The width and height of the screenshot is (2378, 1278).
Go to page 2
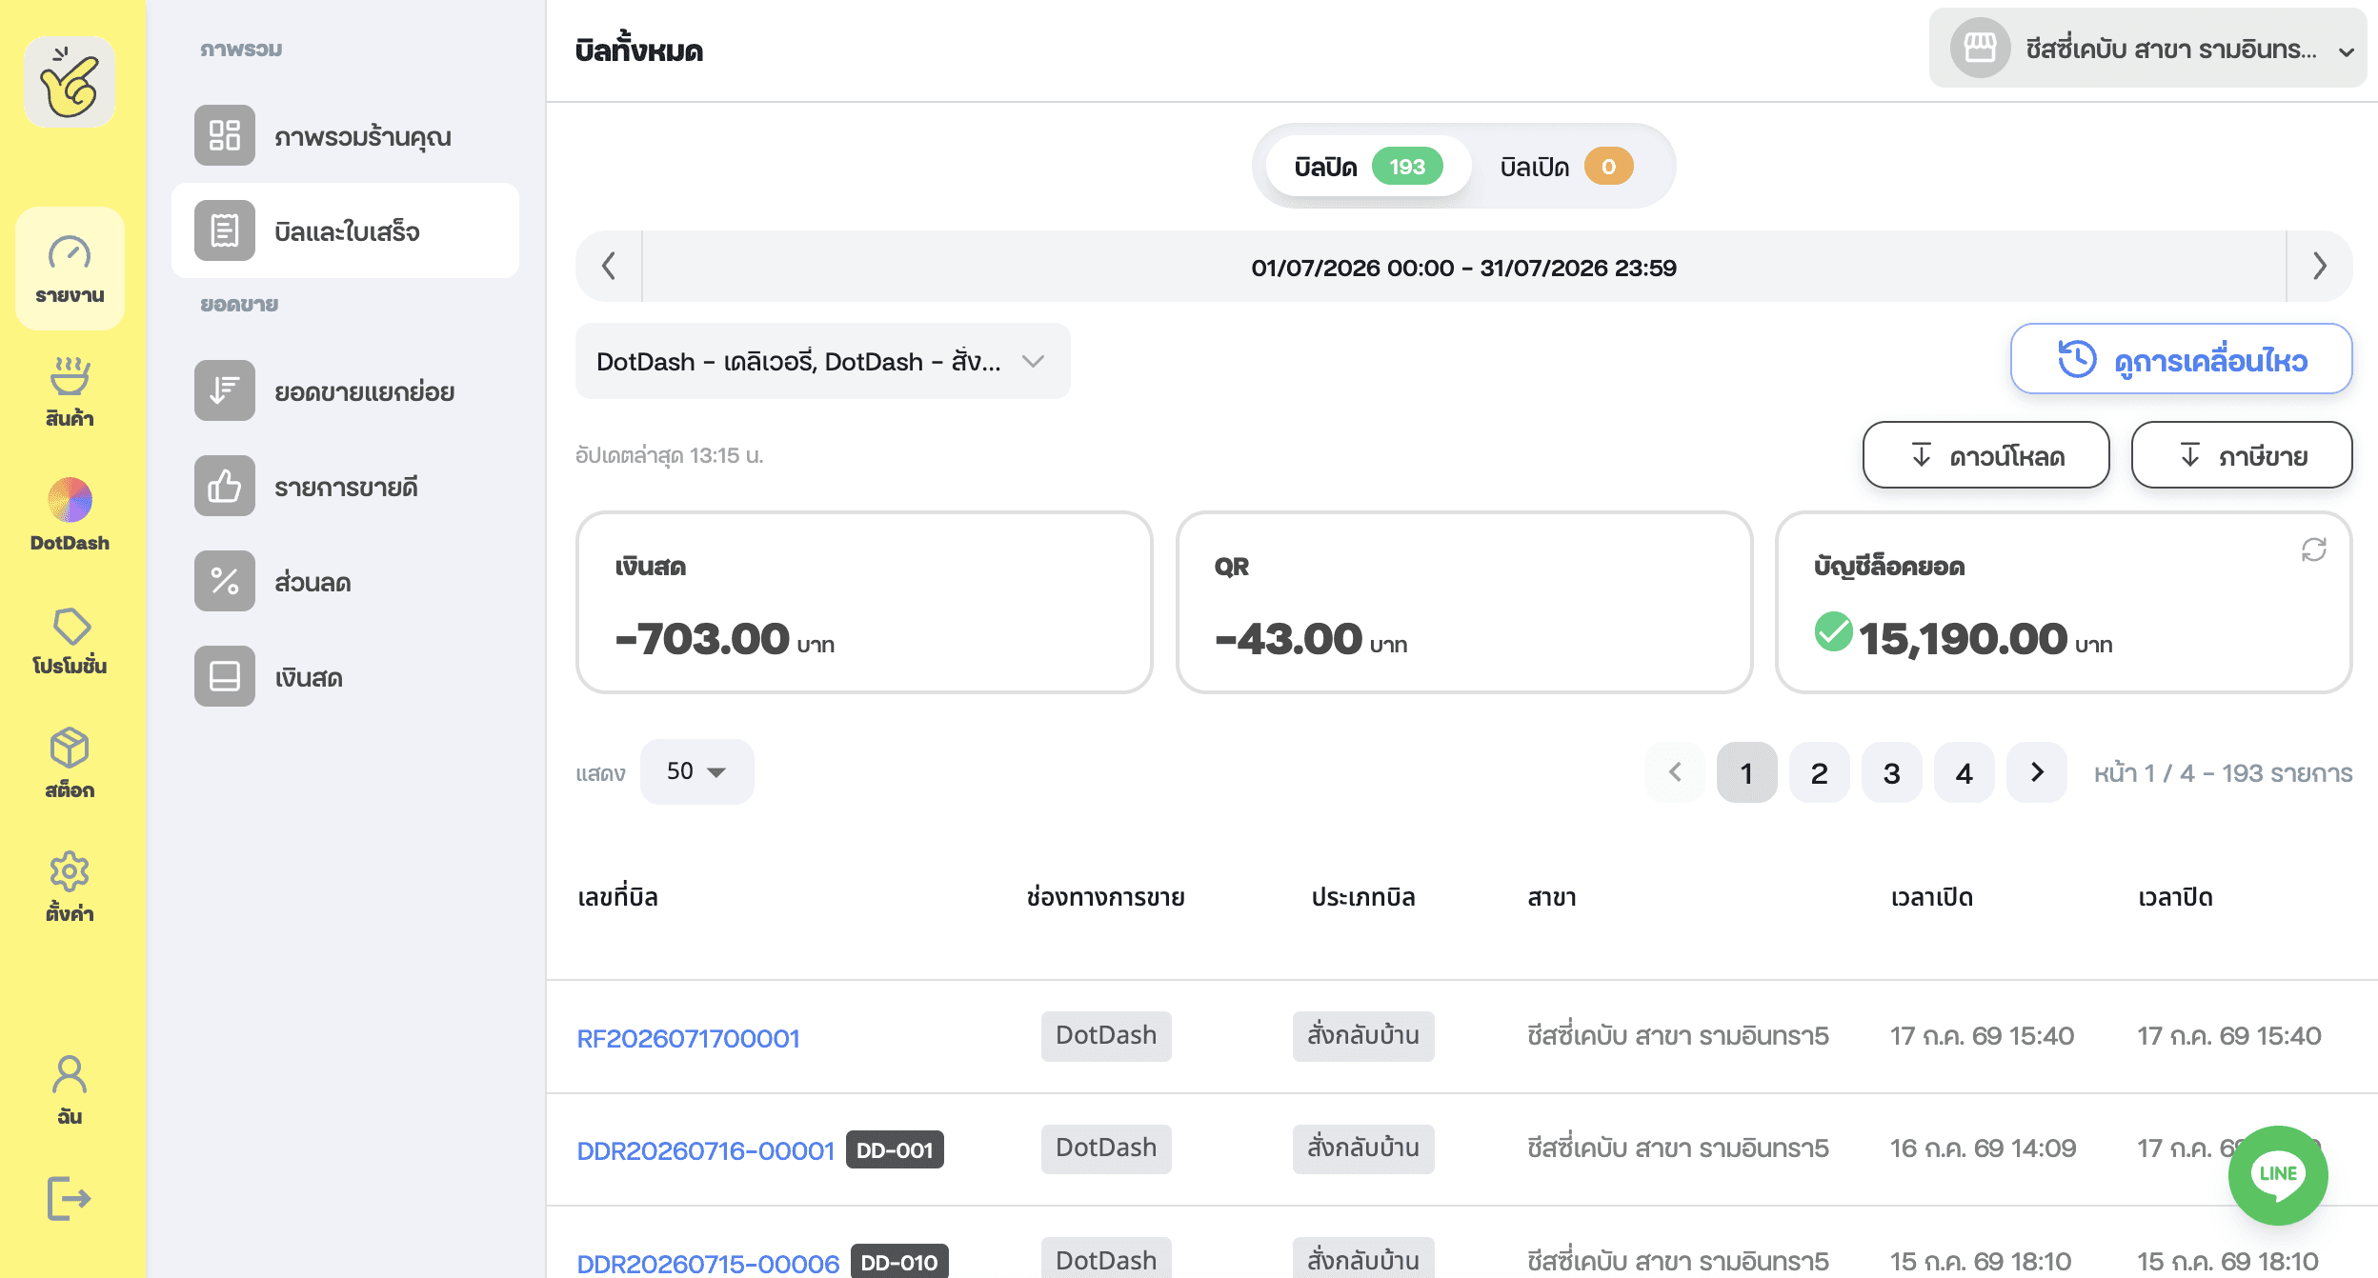(x=1820, y=771)
